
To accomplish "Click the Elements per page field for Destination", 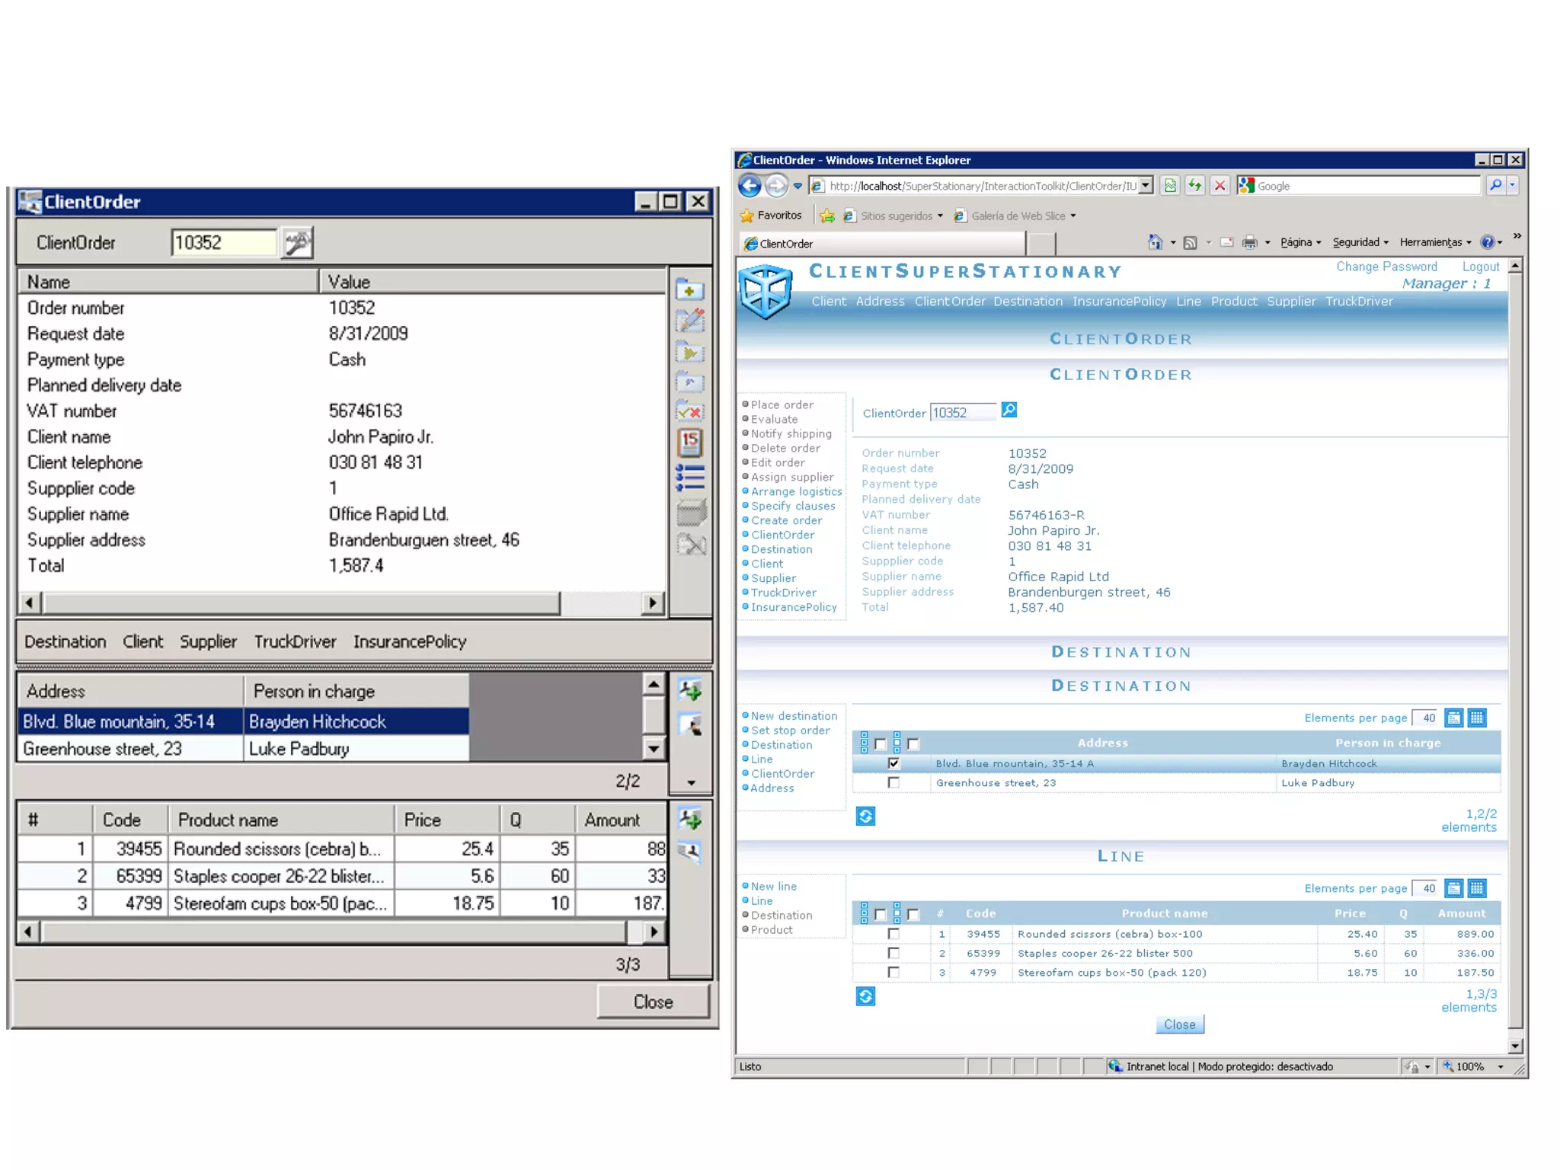I will click(1425, 718).
